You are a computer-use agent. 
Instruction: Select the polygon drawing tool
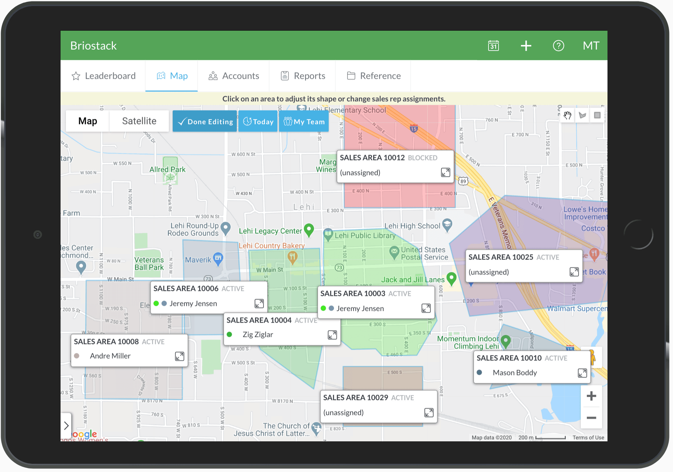pos(583,115)
